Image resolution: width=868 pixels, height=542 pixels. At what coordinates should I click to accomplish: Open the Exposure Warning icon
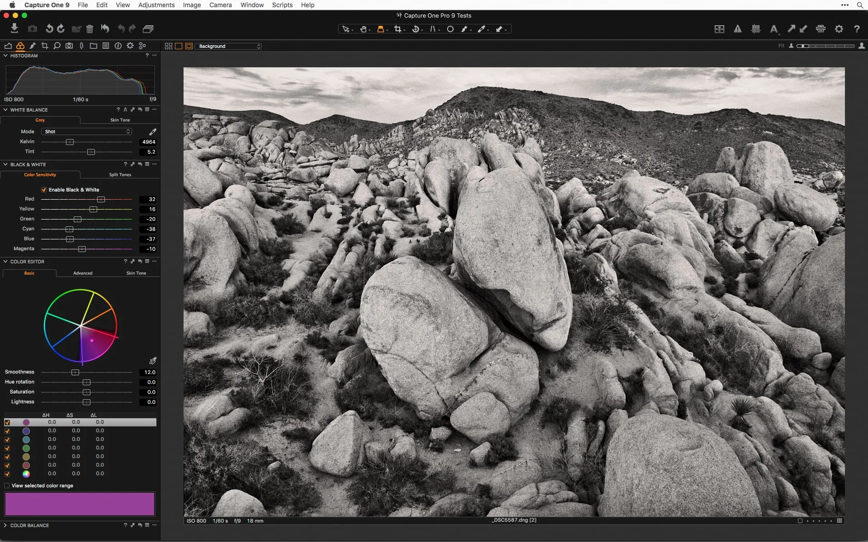(738, 28)
